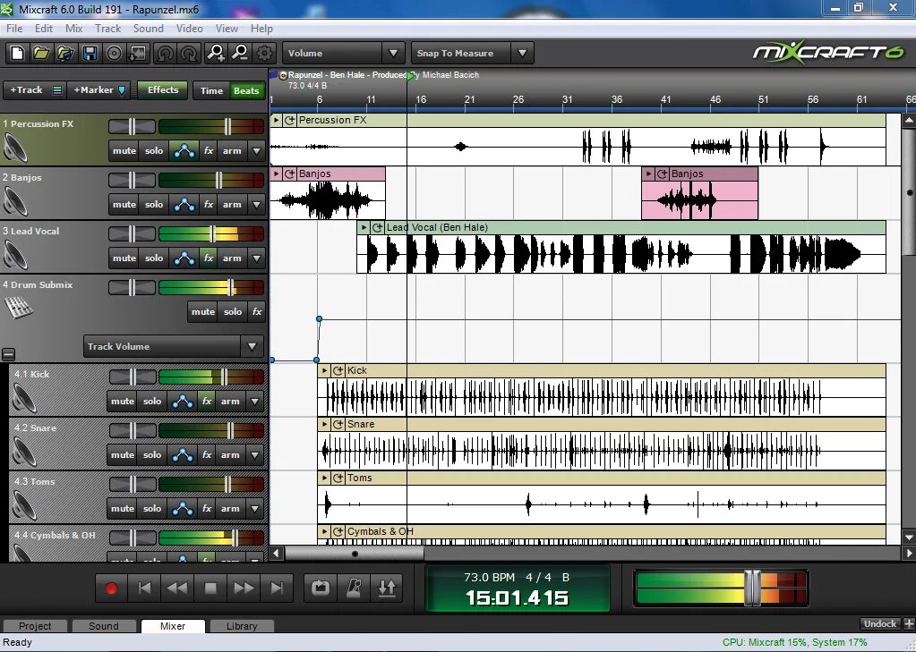Expand the Lead Vocal clip triangle
This screenshot has width=916, height=652.
point(364,228)
